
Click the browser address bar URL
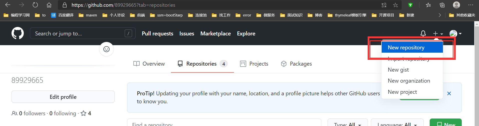[123, 5]
